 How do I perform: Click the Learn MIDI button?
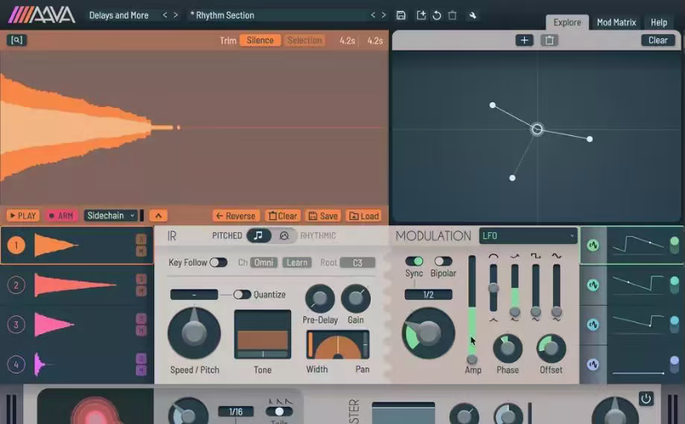(x=297, y=263)
